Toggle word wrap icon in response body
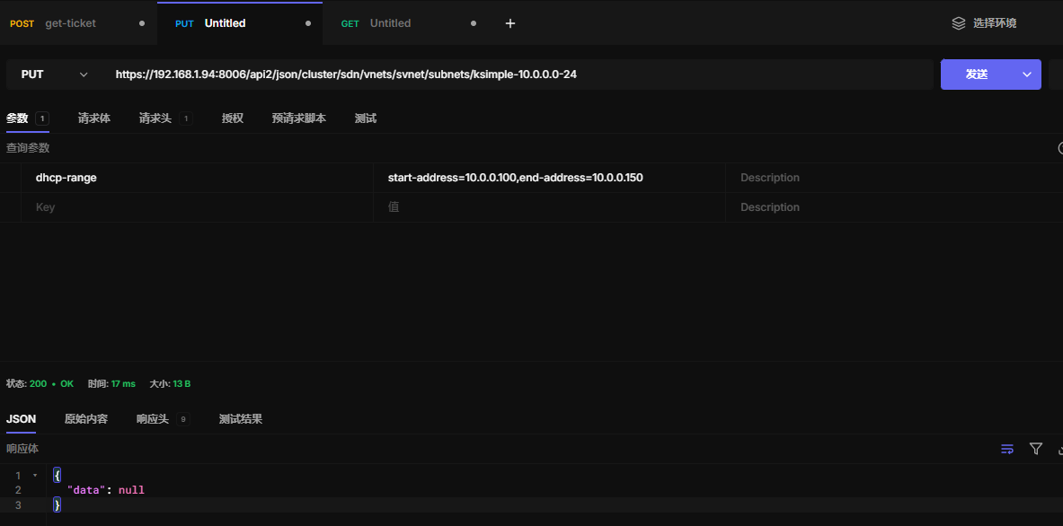Viewport: 1063px width, 526px height. click(1007, 449)
